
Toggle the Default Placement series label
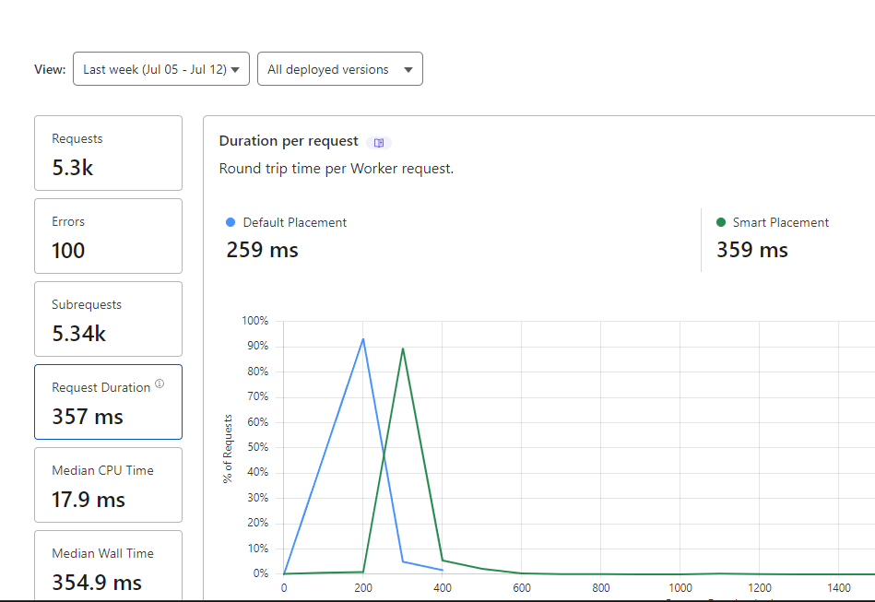pos(295,222)
